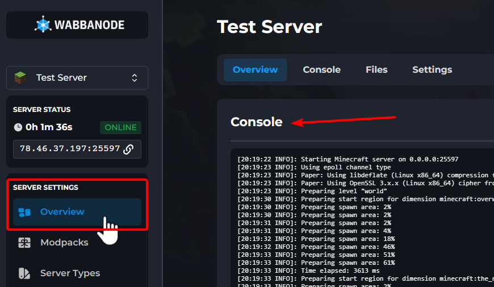Click the 78.46.37.197:25597 address field
This screenshot has width=494, height=287.
(77, 149)
